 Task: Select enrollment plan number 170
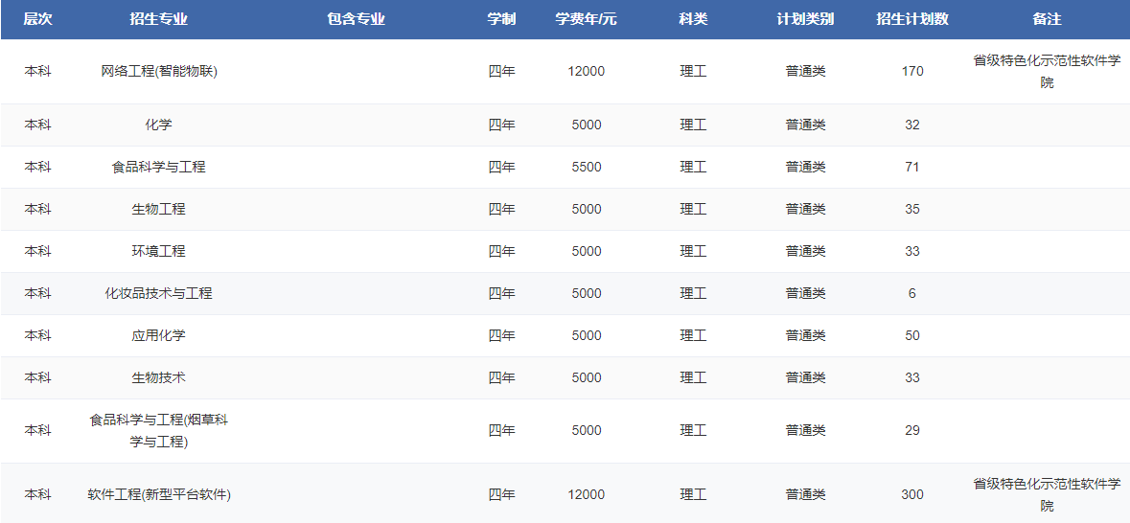click(x=911, y=71)
